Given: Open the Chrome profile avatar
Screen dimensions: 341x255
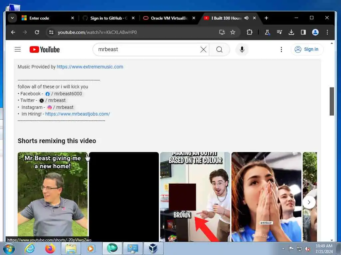Looking at the screenshot, I should pyautogui.click(x=315, y=32).
